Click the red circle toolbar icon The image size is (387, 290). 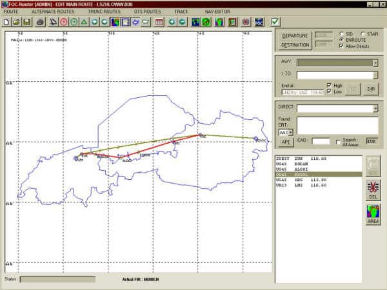coord(63,22)
